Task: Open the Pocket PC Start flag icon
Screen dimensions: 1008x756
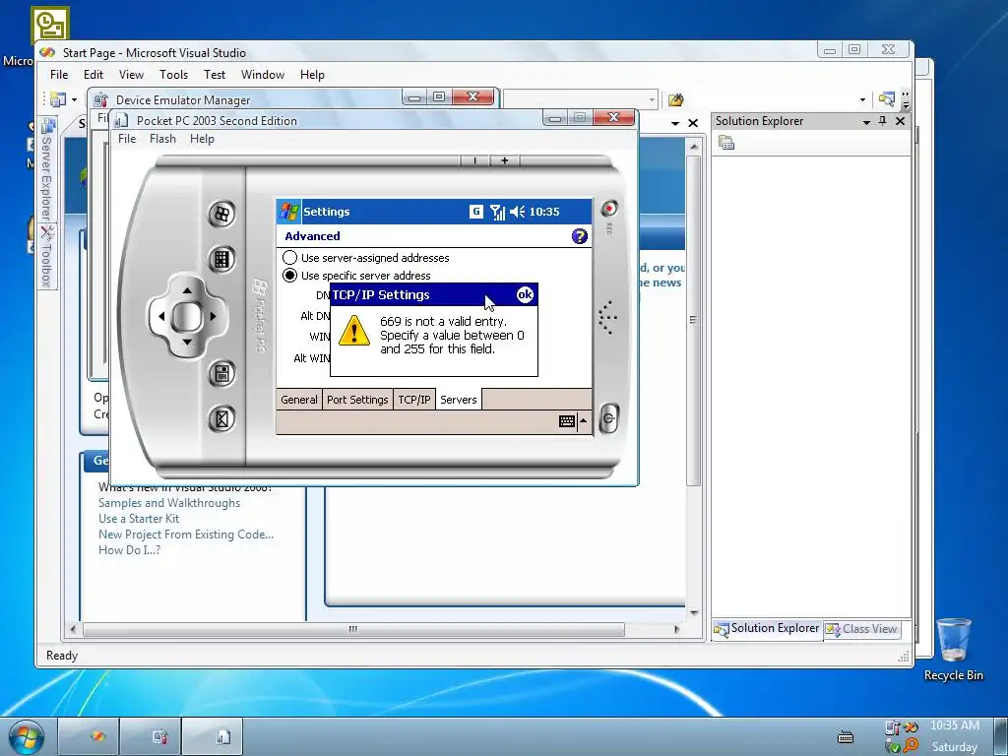Action: click(289, 212)
